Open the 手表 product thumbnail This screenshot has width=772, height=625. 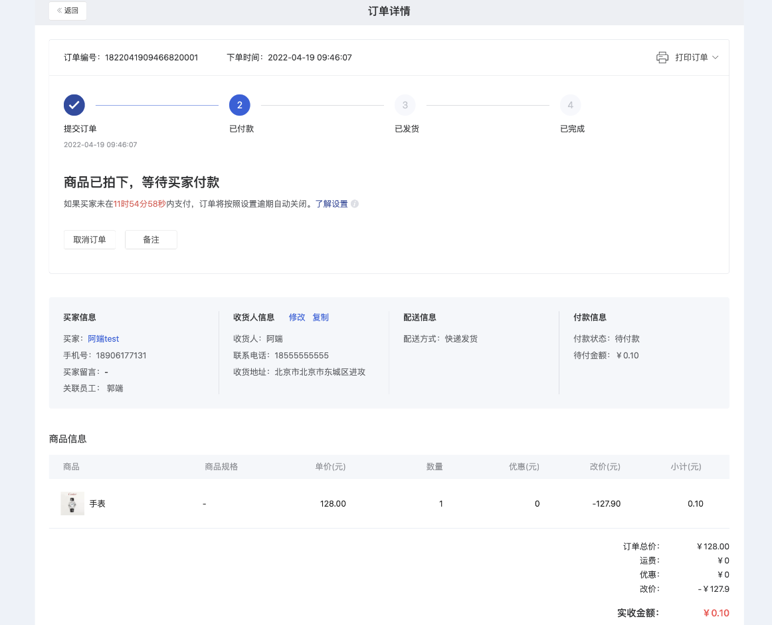point(72,503)
